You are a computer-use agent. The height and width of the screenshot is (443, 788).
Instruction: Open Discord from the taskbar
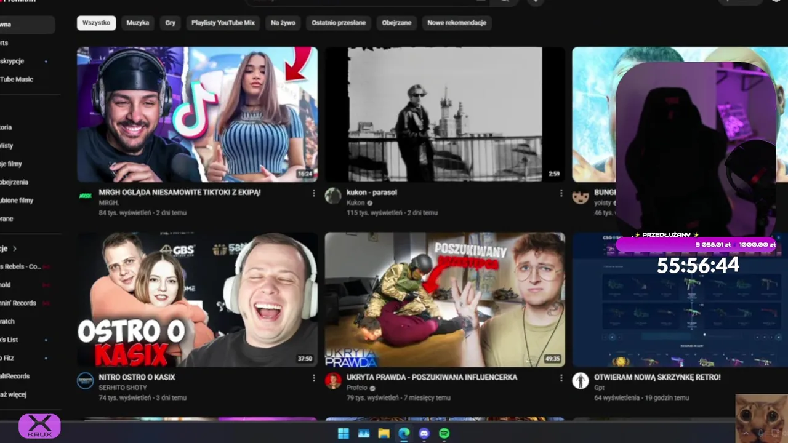(424, 434)
